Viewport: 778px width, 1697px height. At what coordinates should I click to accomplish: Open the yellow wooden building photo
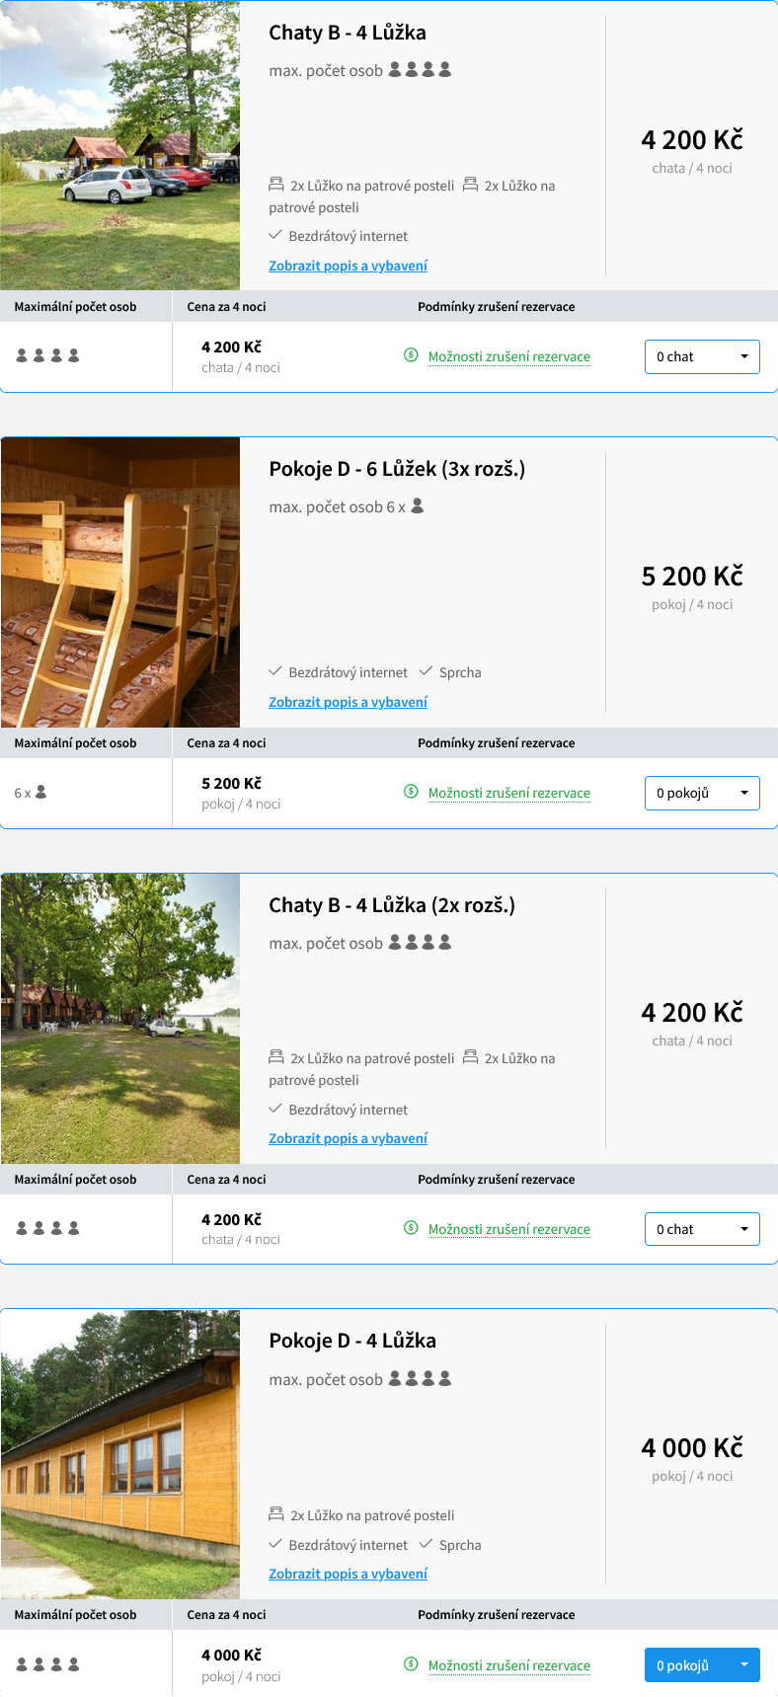(x=120, y=1454)
